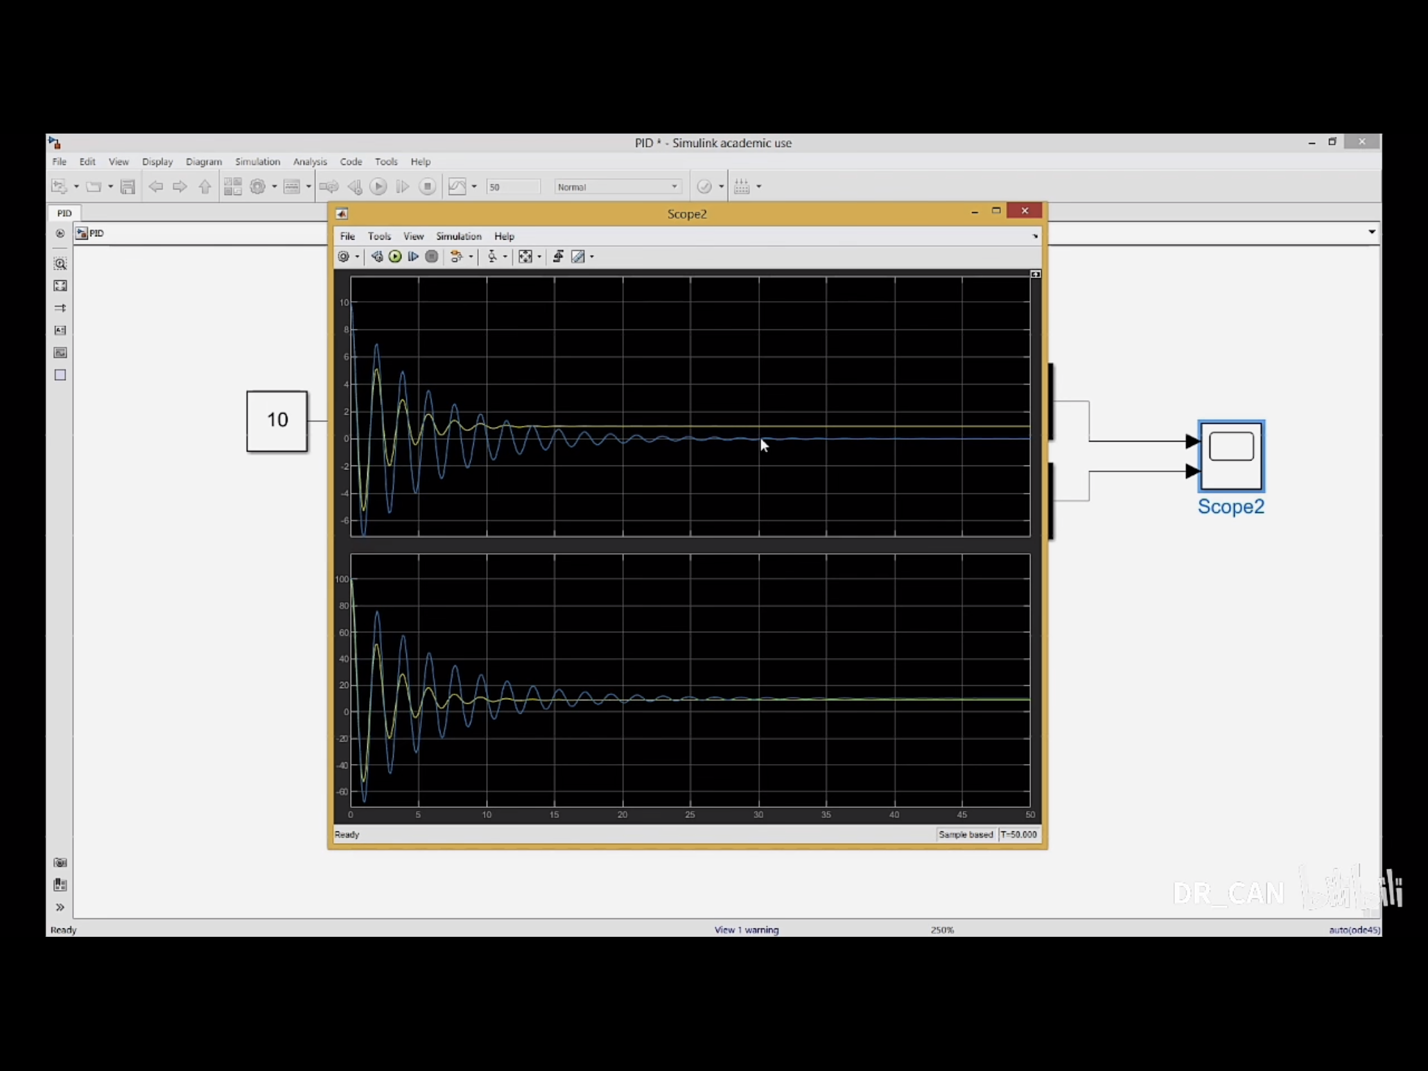Click Fit to View icon in left palette
Image resolution: width=1428 pixels, height=1071 pixels.
[x=60, y=286]
